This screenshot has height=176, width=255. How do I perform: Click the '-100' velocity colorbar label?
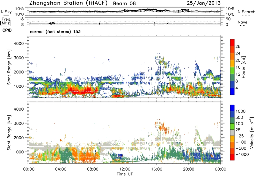click(x=241, y=142)
